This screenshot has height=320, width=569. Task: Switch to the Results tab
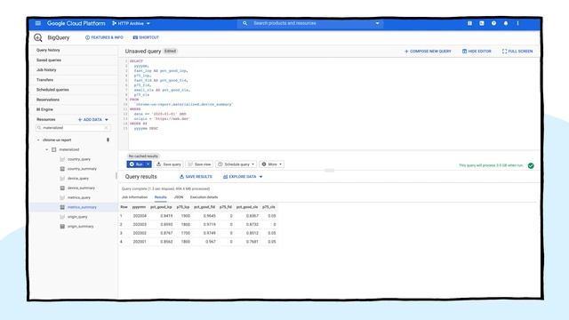160,197
